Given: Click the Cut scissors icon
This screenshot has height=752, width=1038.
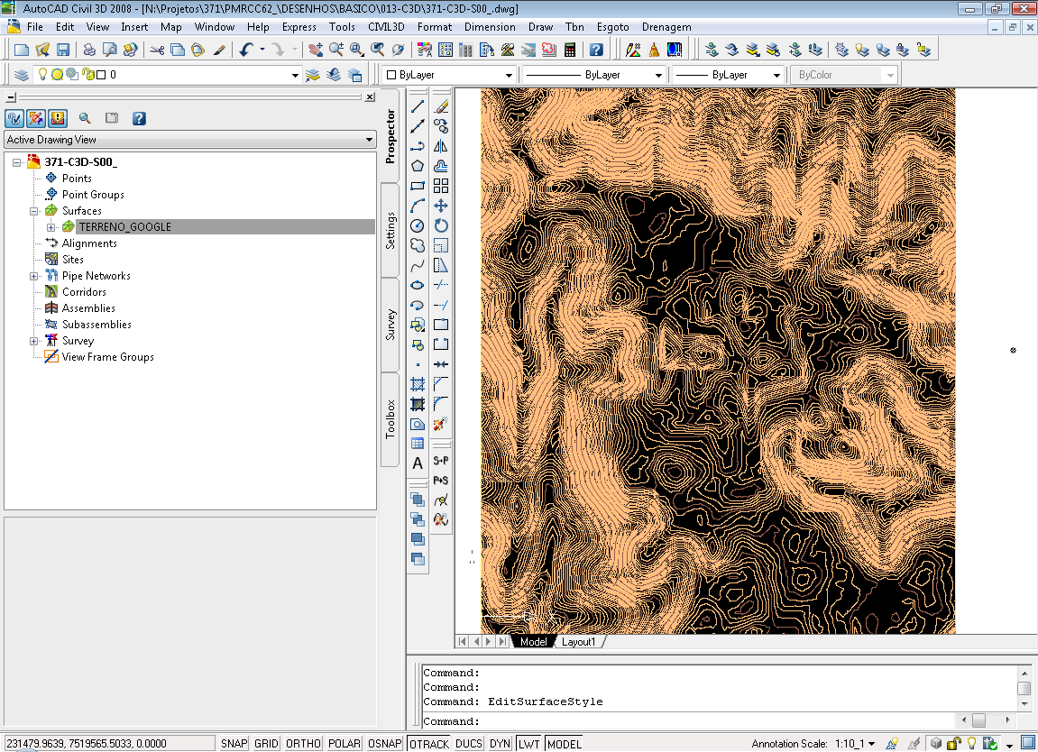Looking at the screenshot, I should [x=157, y=50].
